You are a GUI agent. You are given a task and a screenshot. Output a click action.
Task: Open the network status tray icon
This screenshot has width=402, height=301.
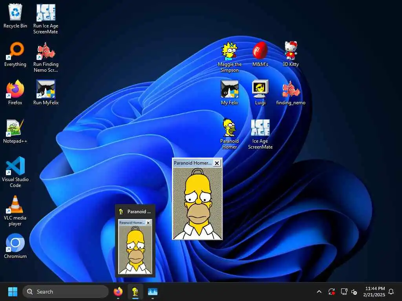[x=344, y=292]
